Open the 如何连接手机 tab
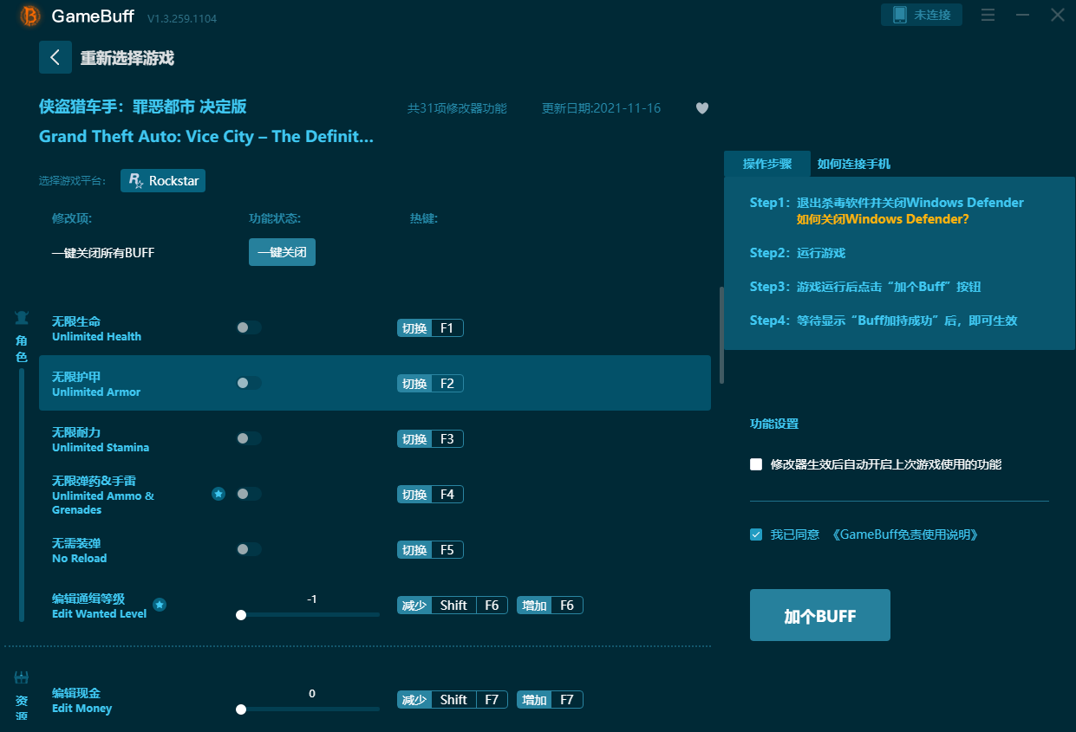1076x732 pixels. point(854,164)
